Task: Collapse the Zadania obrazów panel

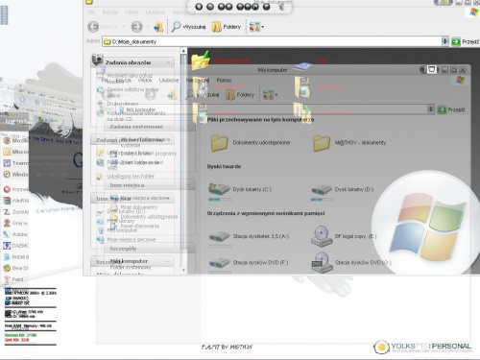Action: (x=168, y=62)
